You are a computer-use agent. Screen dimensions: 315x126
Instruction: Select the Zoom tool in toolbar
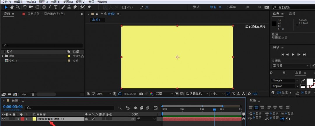point(18,7)
